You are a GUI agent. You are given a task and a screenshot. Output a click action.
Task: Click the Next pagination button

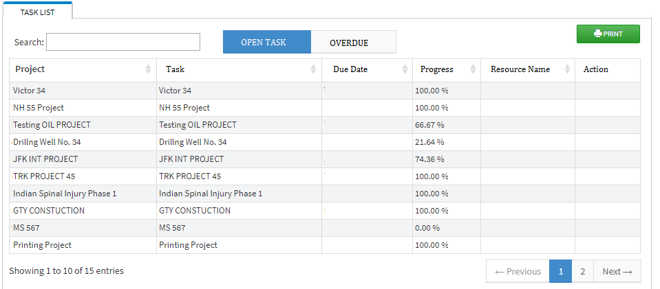click(617, 271)
